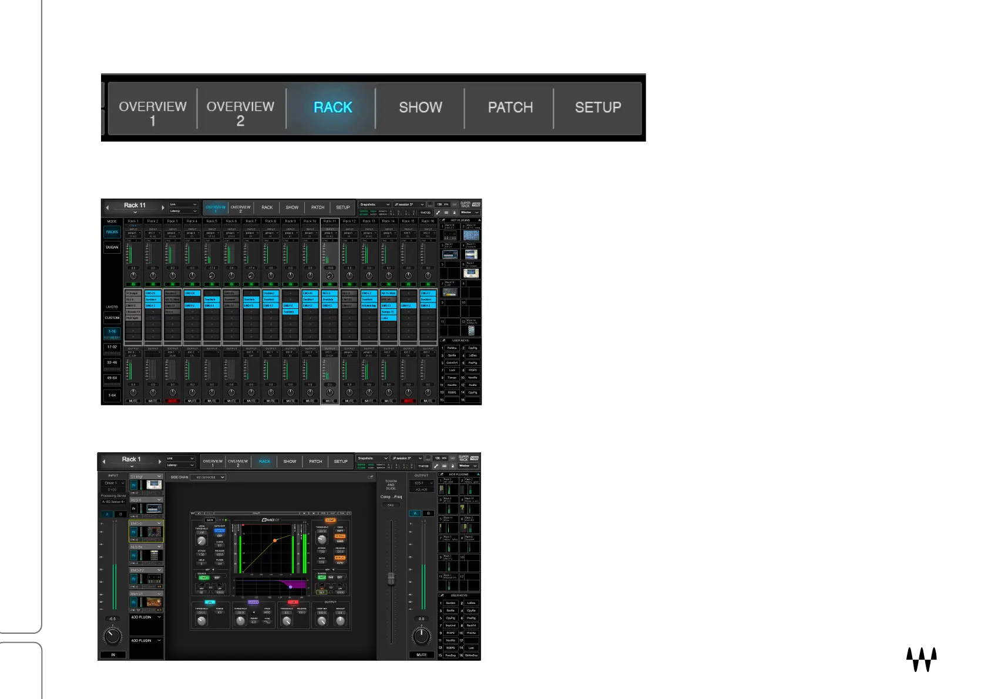Click the Waves logo at bottom right
This screenshot has width=988, height=699.
click(922, 660)
